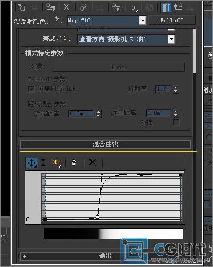
Task: Click the Map #16 name field
Action: 103,21
